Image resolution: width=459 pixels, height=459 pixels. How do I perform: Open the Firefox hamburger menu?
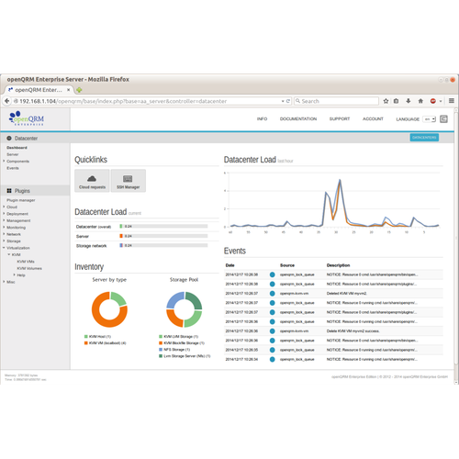tap(452, 101)
